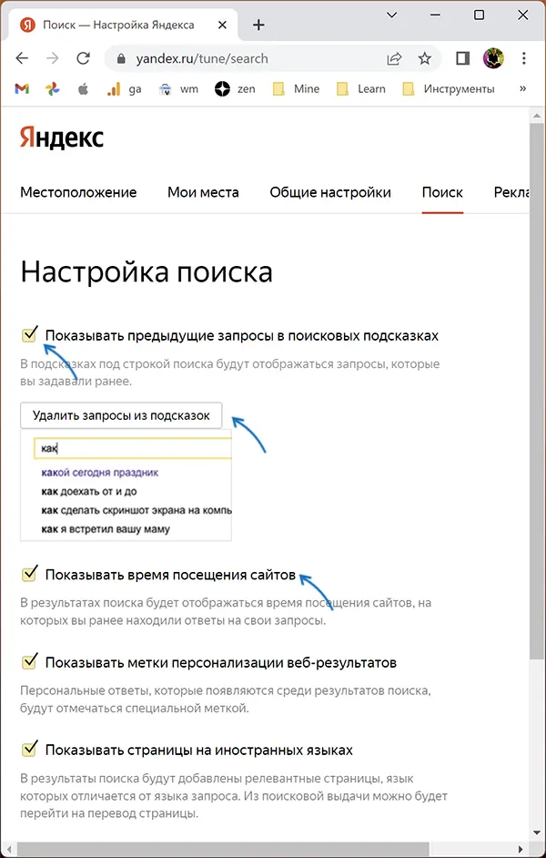546x858 pixels.
Task: Show hidden bookmarks with the chevron
Action: click(x=522, y=88)
